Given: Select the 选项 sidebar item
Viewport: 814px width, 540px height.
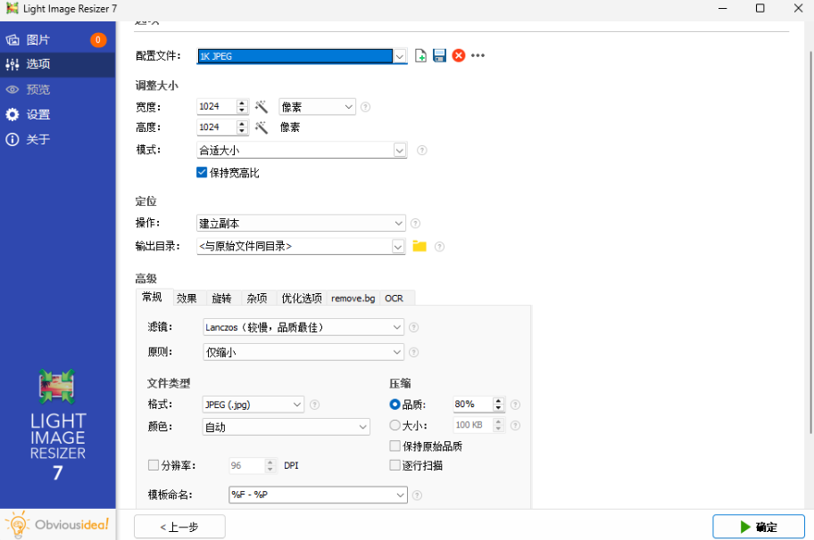Looking at the screenshot, I should coord(57,64).
